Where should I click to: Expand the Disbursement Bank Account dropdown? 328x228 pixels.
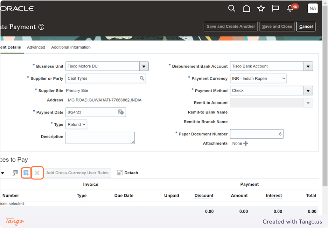tap(308, 66)
